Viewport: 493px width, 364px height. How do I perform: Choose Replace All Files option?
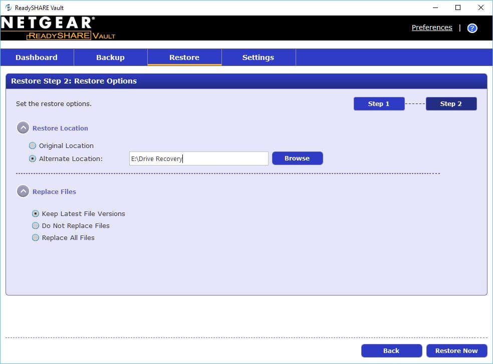[36, 238]
